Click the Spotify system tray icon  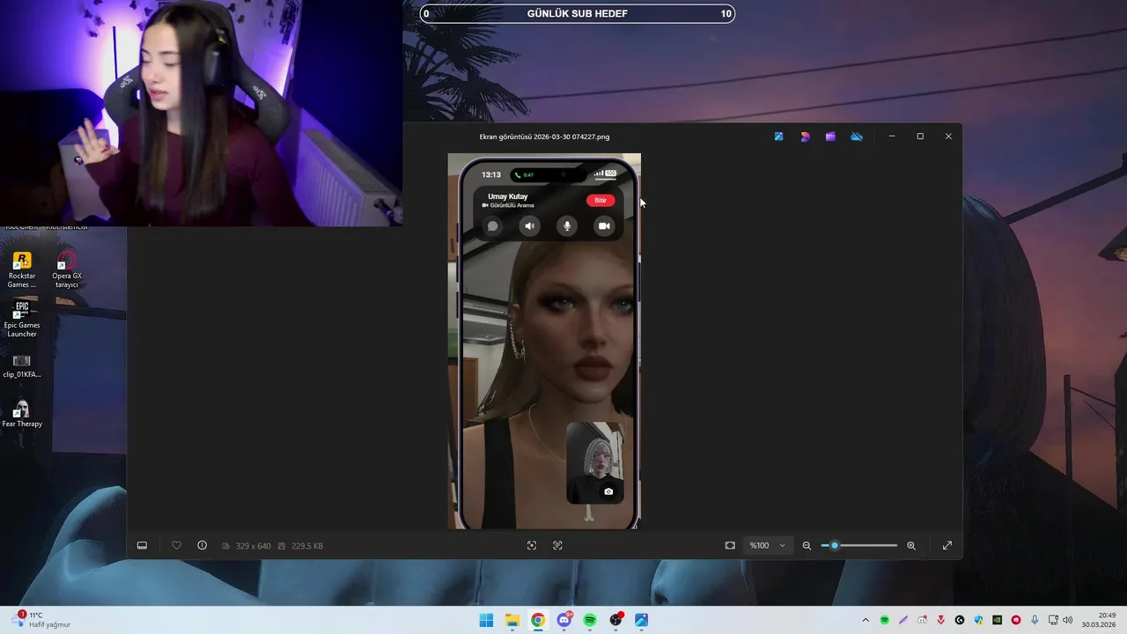click(x=885, y=620)
